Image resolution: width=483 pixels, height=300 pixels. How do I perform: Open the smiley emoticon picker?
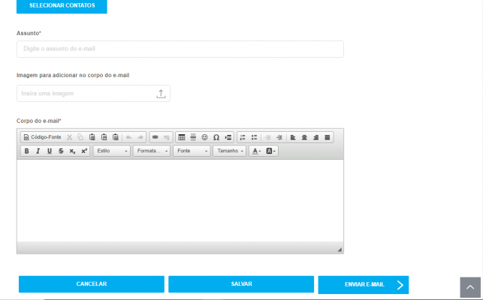[204, 137]
